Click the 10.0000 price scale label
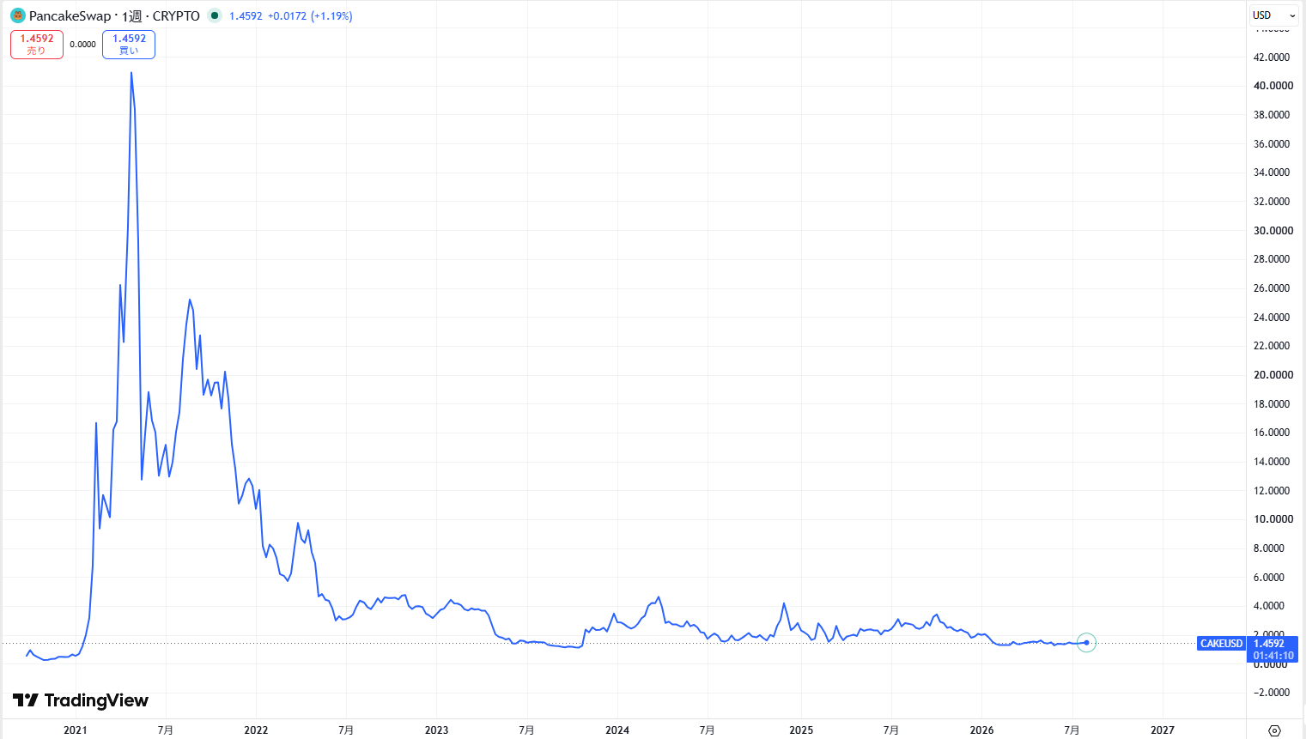 pos(1273,519)
